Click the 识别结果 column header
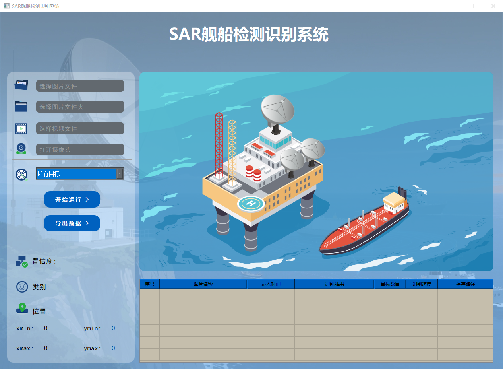 coord(335,284)
